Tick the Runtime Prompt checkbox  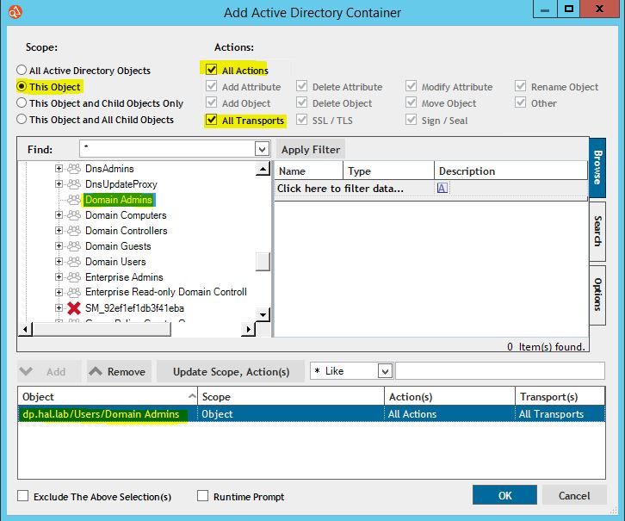[203, 496]
